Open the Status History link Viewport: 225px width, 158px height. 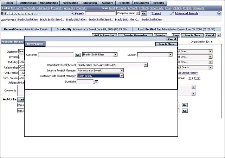(188, 73)
